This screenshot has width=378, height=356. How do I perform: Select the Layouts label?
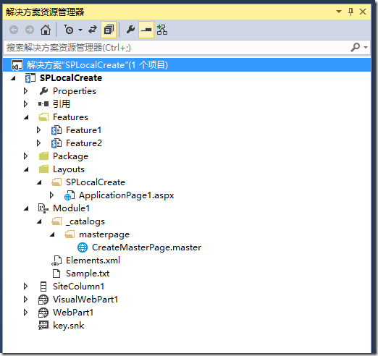69,169
